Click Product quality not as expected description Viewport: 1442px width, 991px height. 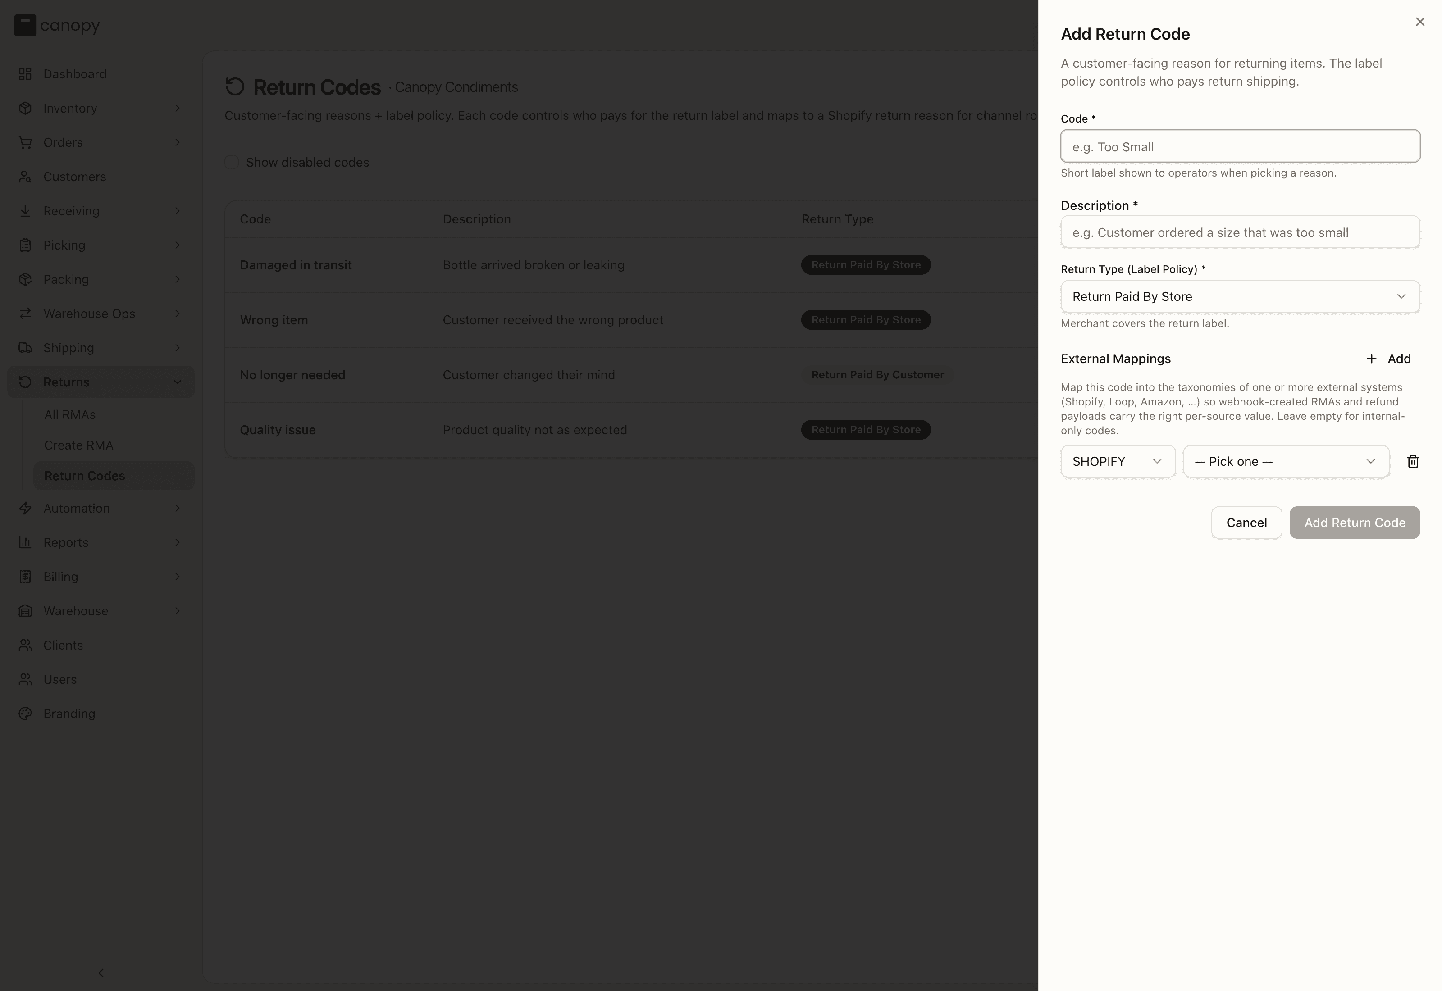click(x=535, y=430)
